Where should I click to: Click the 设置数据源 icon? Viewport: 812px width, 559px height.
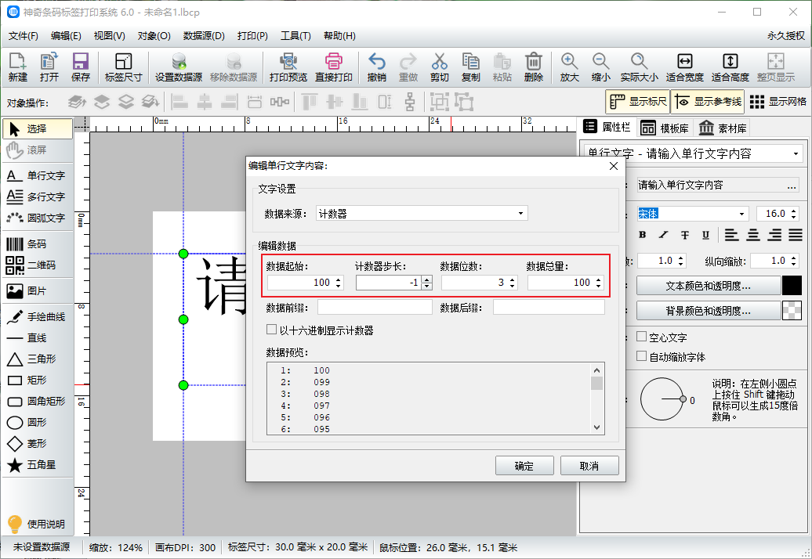pos(179,67)
